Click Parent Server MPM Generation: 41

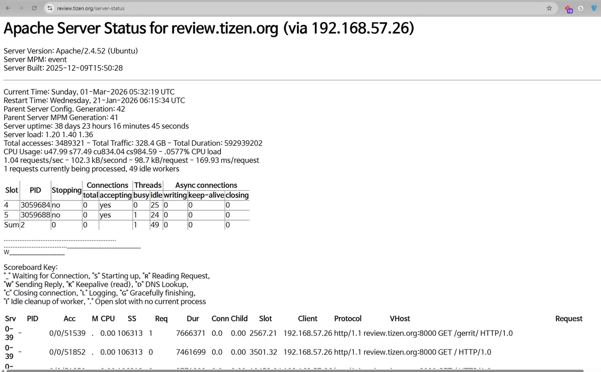pos(61,117)
